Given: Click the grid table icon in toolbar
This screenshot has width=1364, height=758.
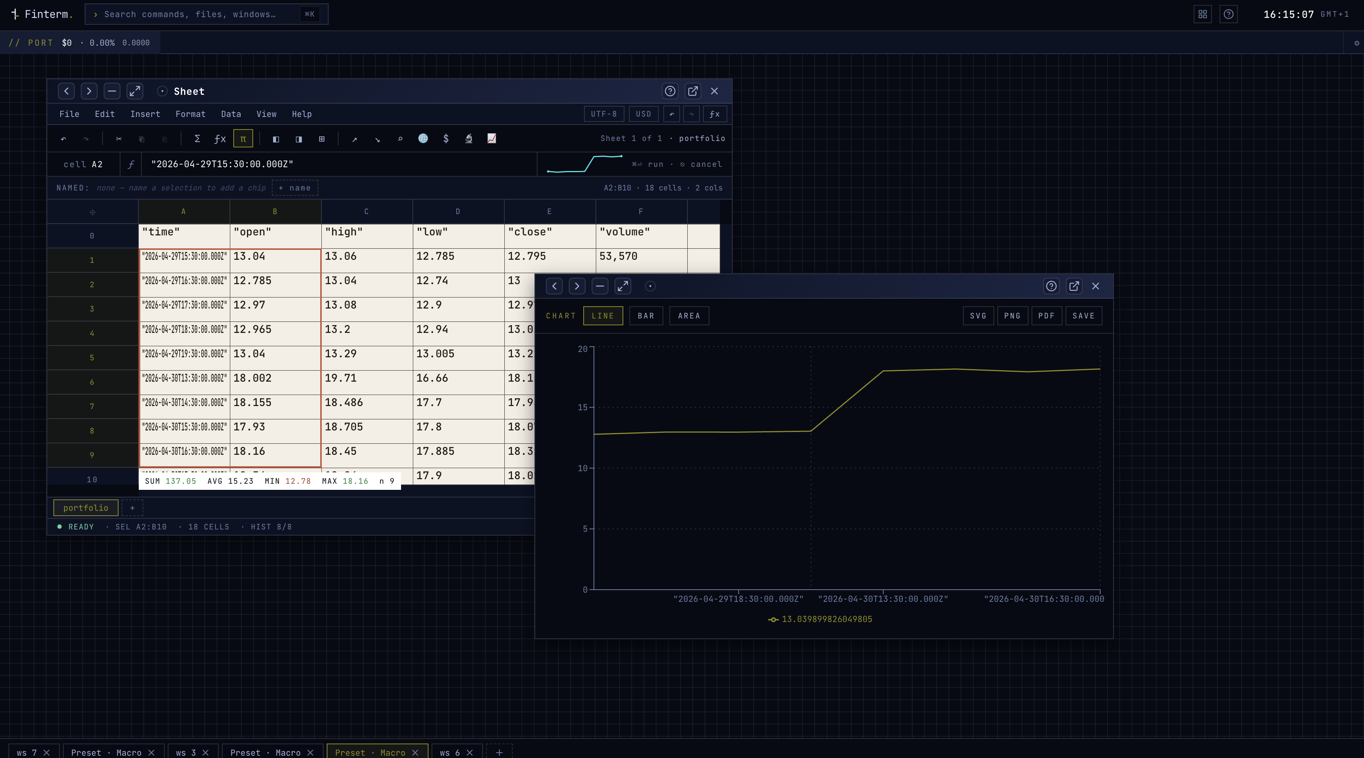Looking at the screenshot, I should click(x=321, y=139).
